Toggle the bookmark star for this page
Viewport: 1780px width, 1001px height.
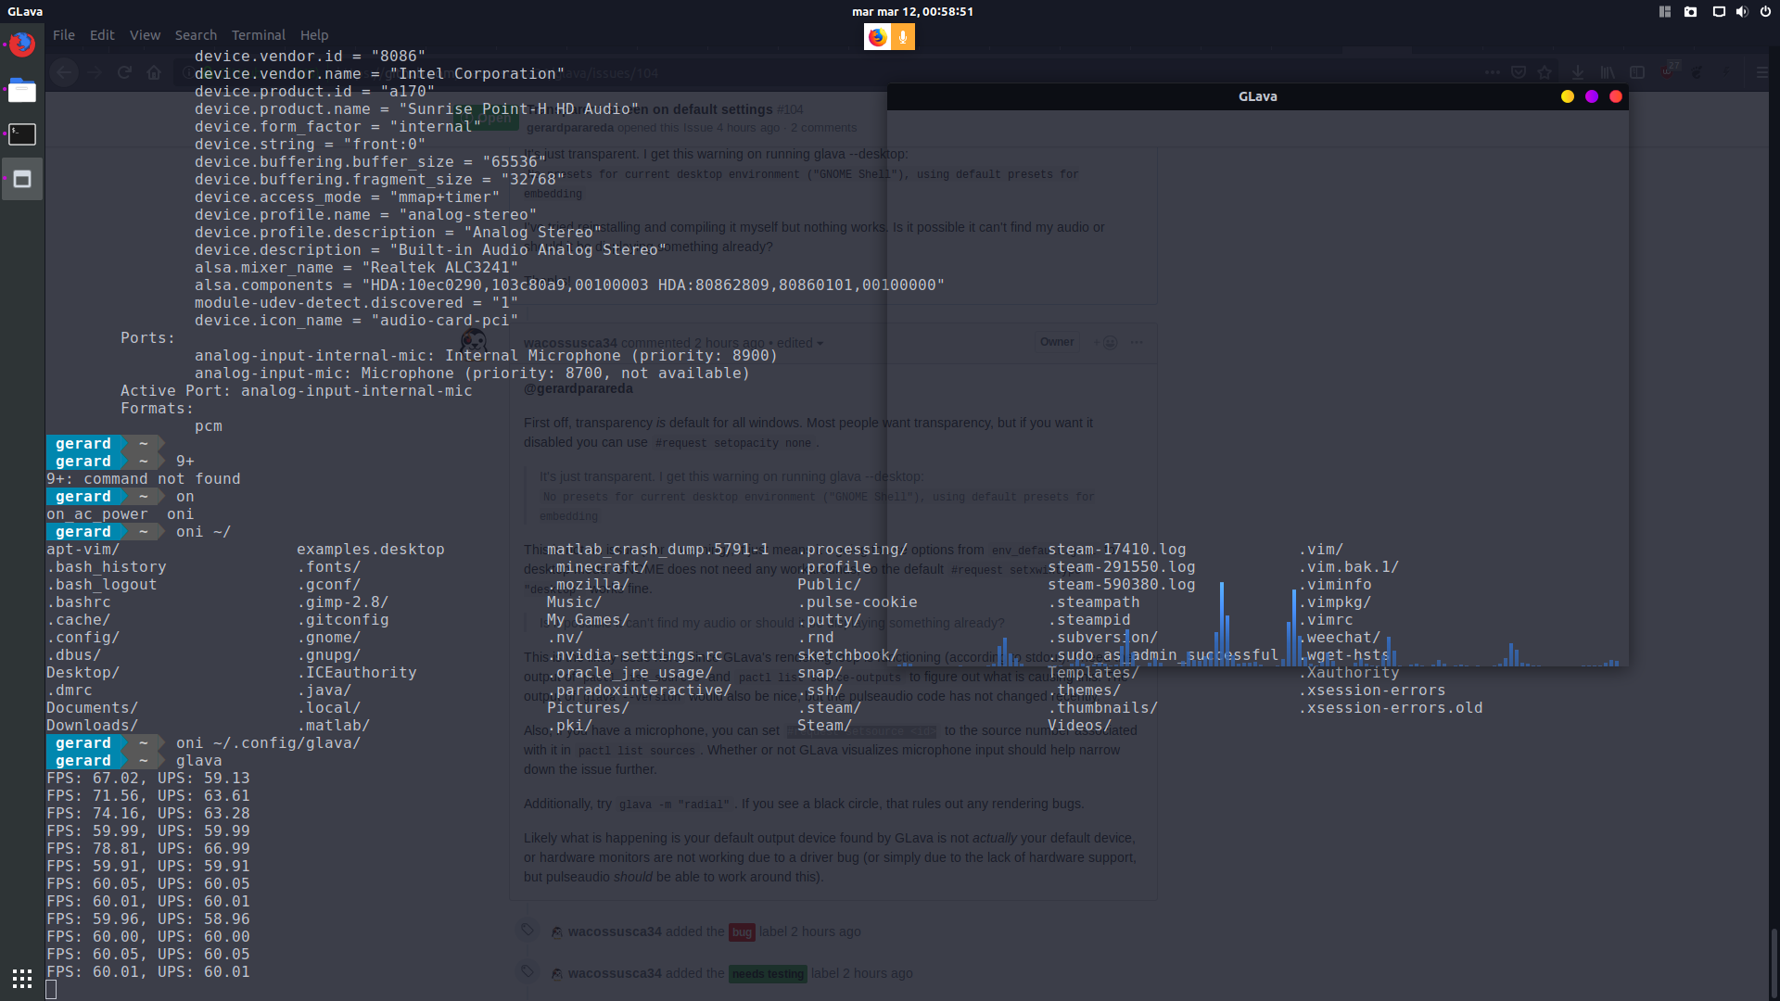[1545, 71]
